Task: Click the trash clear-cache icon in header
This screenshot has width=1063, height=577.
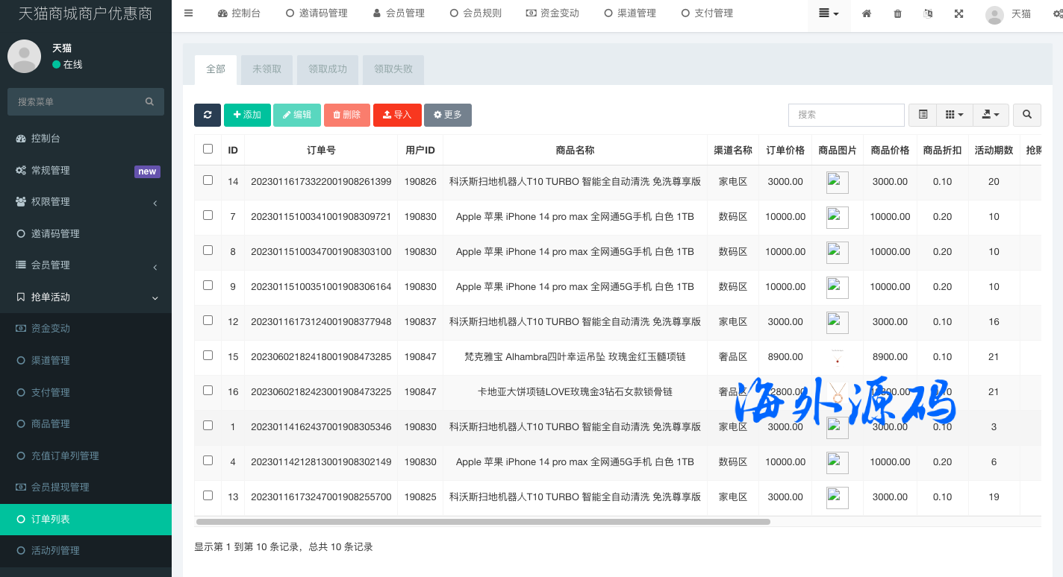Action: point(897,13)
